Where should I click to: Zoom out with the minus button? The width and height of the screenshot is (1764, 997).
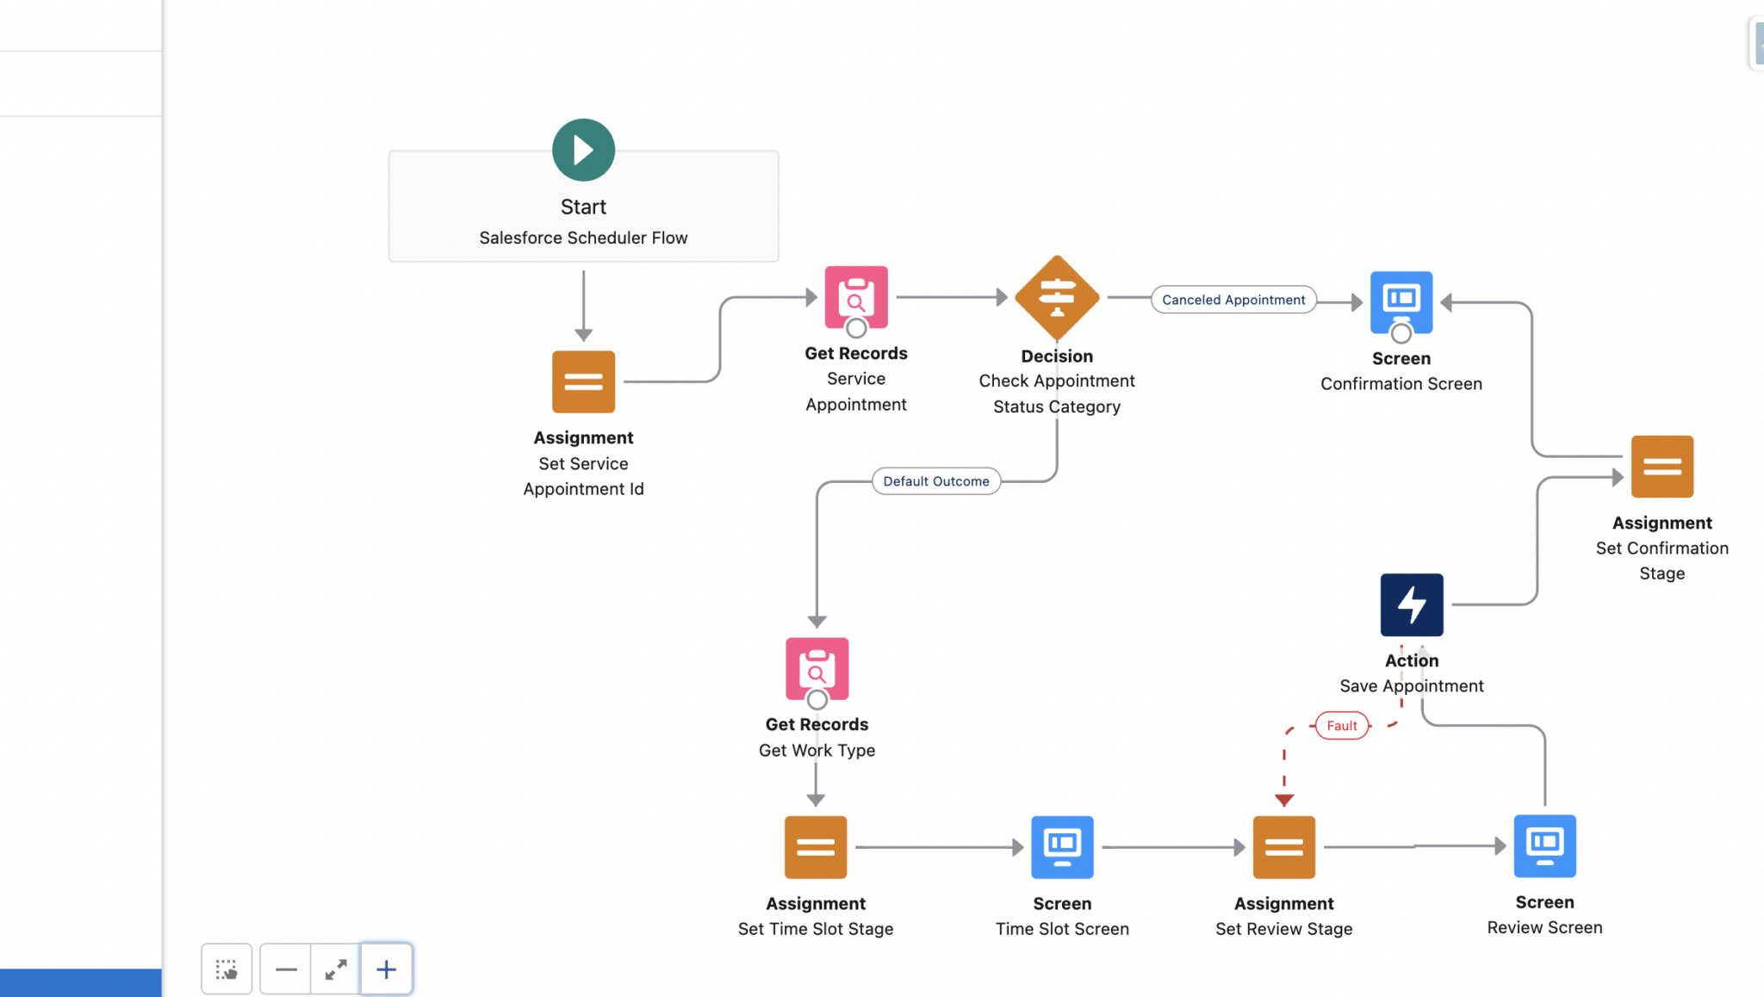coord(285,969)
